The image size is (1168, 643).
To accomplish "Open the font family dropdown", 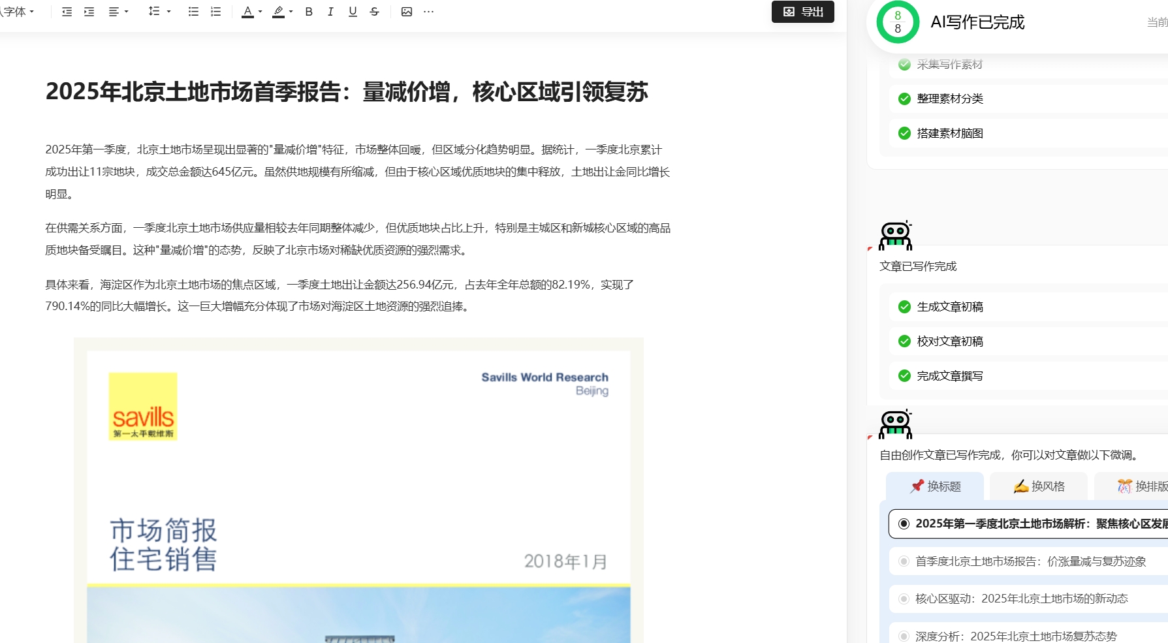I will (x=18, y=12).
